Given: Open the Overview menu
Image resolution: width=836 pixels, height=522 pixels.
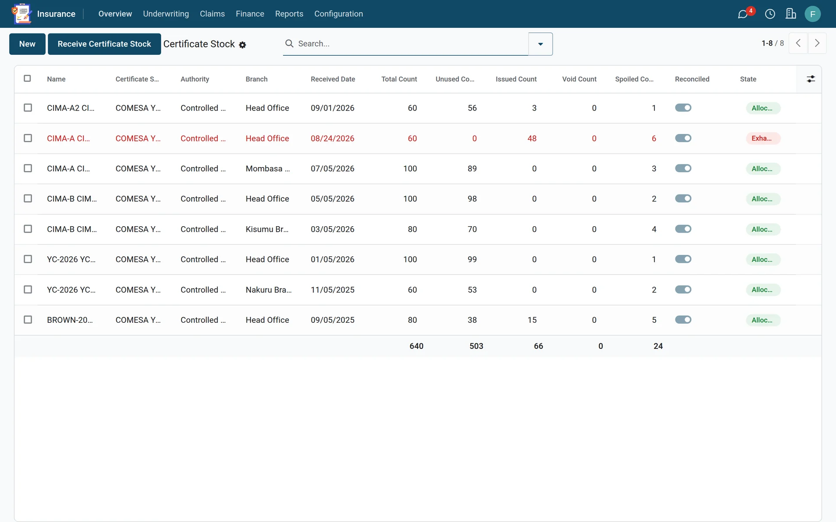Looking at the screenshot, I should pyautogui.click(x=115, y=14).
